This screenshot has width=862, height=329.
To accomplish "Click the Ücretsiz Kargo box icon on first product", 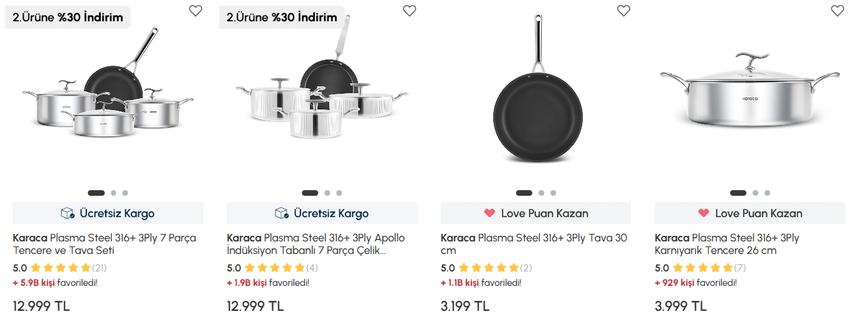I will coord(68,213).
